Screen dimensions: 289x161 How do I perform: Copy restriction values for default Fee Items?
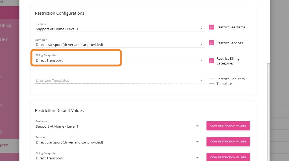pyautogui.click(x=228, y=126)
